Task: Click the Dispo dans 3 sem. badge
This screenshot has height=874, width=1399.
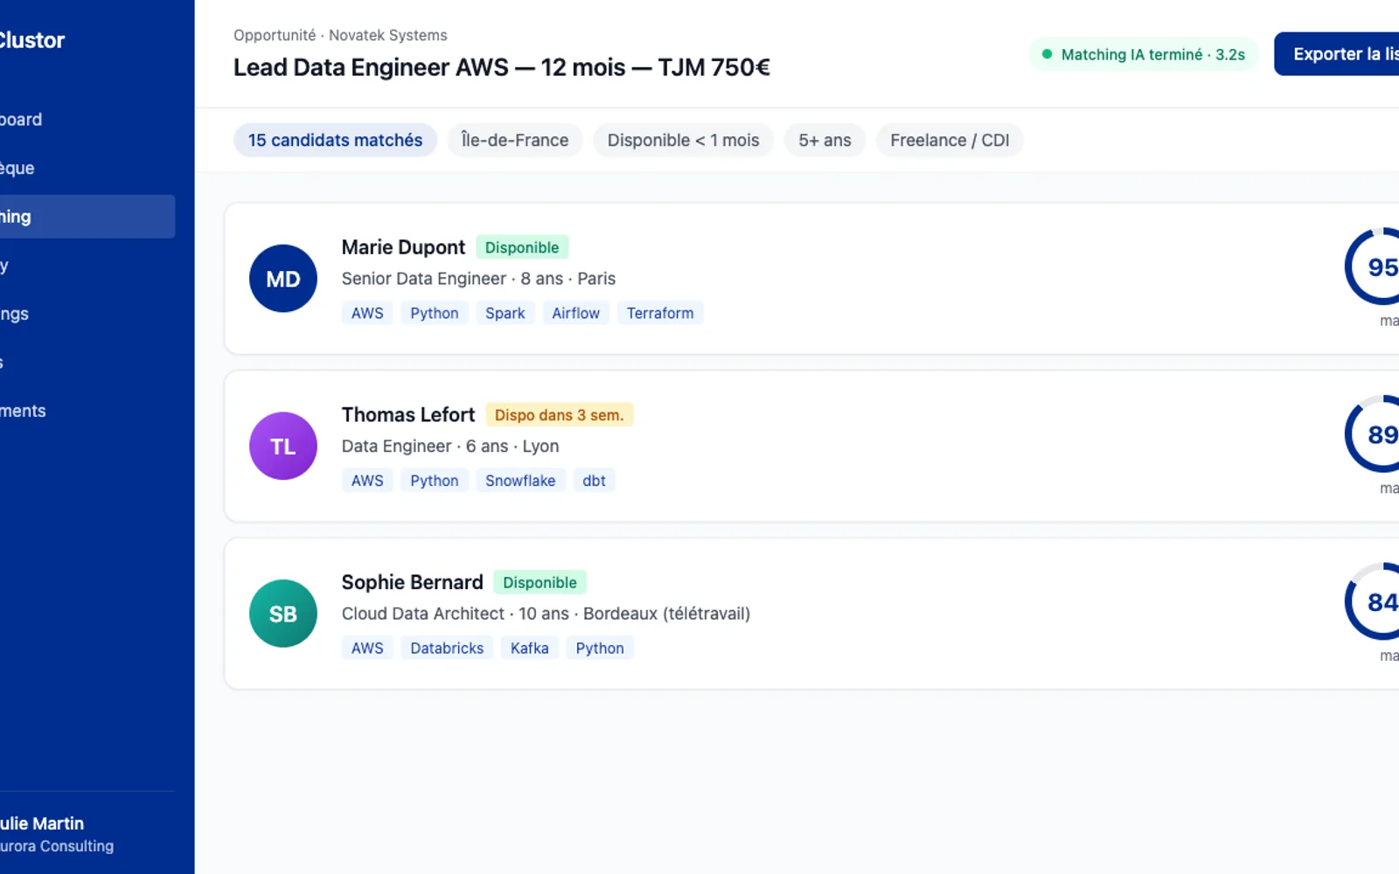Action: tap(559, 415)
